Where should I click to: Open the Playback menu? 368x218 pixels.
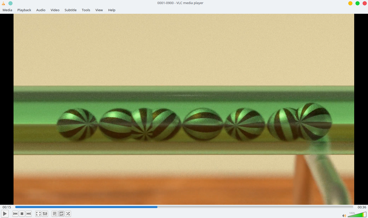pos(24,10)
